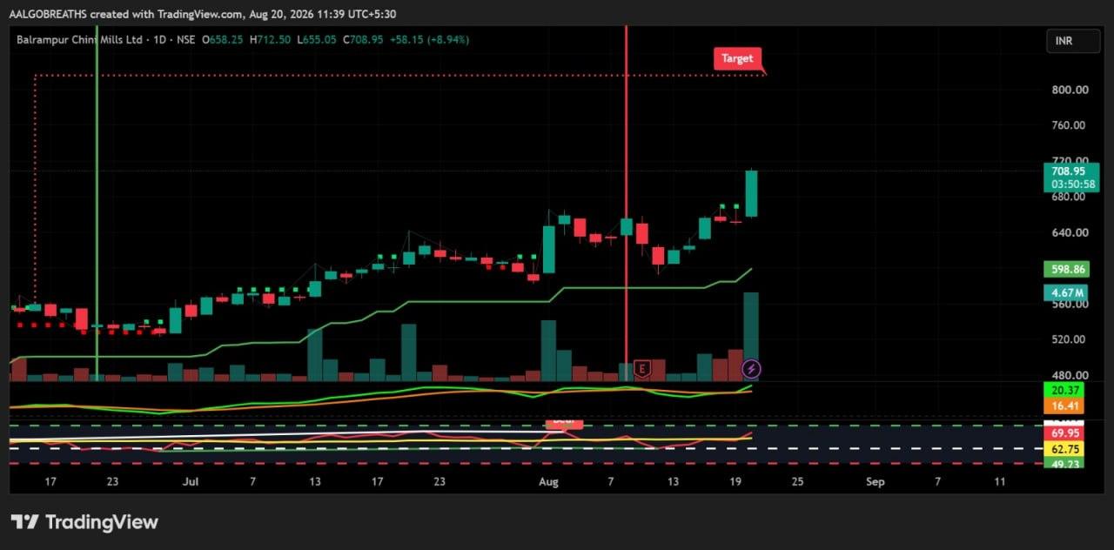Click the 800.00 price axis label
Image resolution: width=1114 pixels, height=550 pixels.
[1070, 90]
